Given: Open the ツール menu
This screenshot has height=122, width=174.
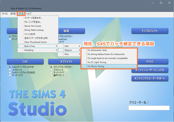Looking at the screenshot, I should click(21, 14).
